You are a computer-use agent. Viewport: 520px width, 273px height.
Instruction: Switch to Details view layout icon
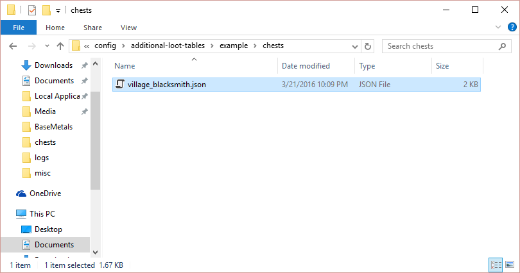coord(496,264)
